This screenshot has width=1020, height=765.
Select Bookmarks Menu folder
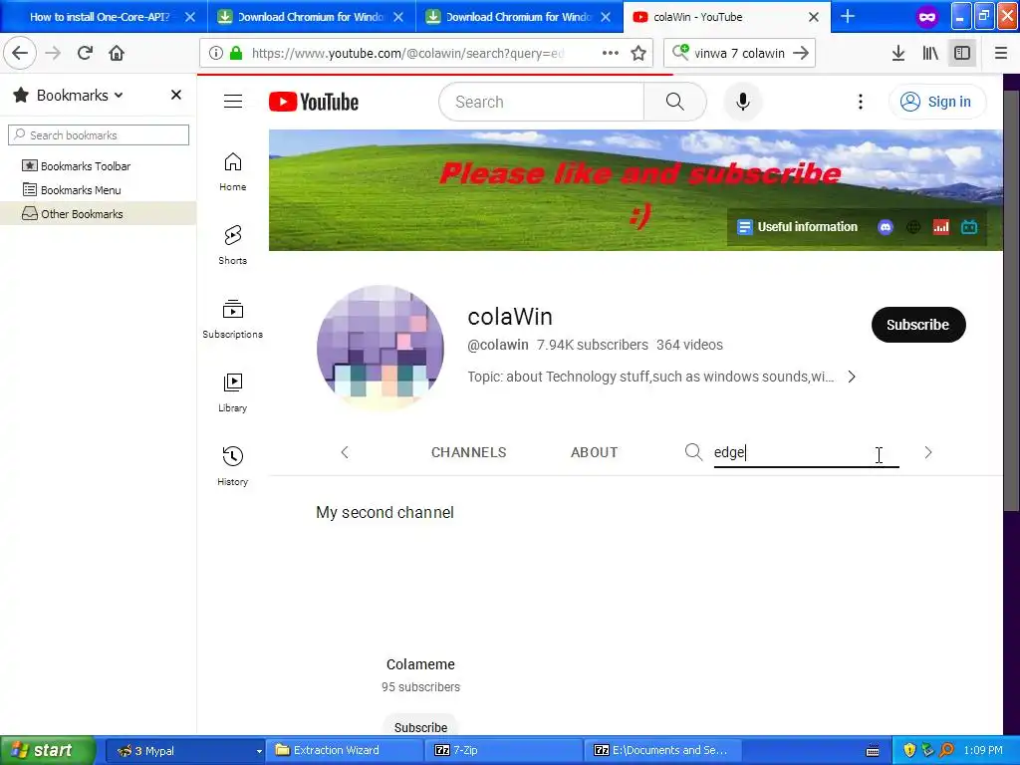[x=81, y=190]
